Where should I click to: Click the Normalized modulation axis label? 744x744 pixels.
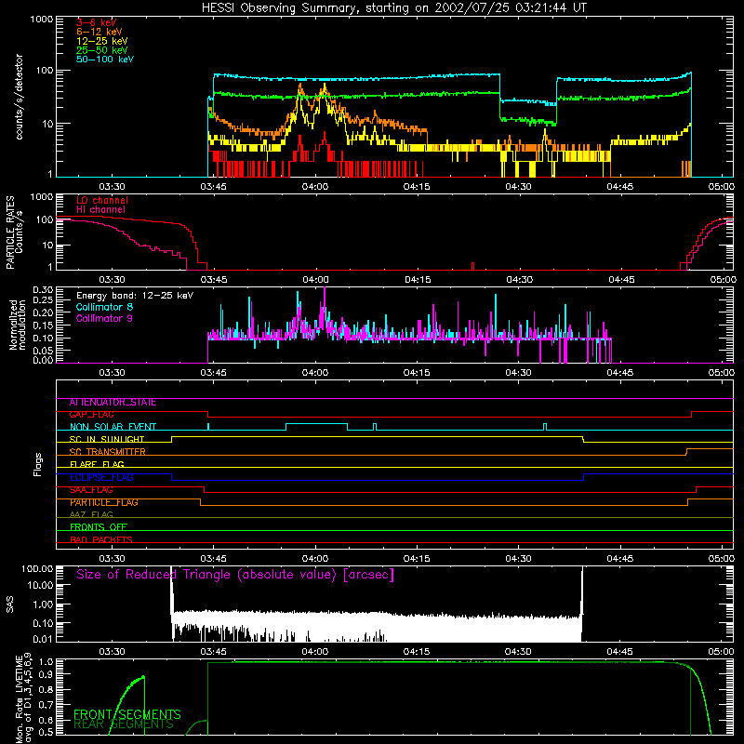point(18,325)
